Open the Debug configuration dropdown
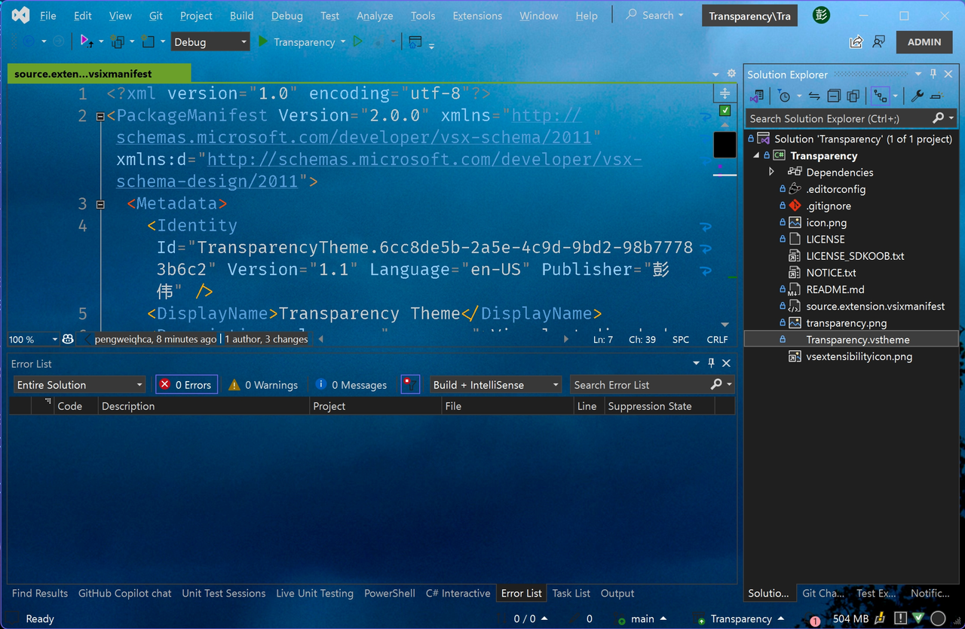Viewport: 965px width, 629px height. point(210,41)
